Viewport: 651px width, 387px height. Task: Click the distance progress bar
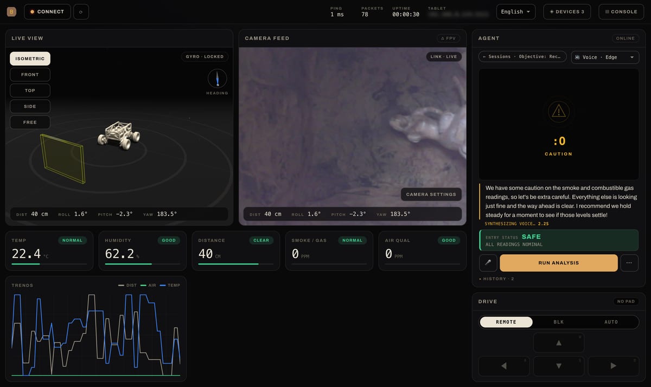click(x=236, y=264)
